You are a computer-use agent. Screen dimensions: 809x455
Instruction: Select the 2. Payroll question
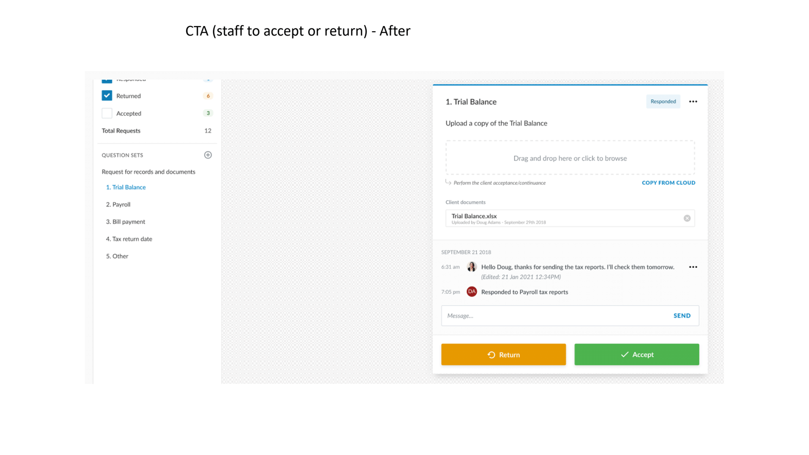tap(118, 204)
